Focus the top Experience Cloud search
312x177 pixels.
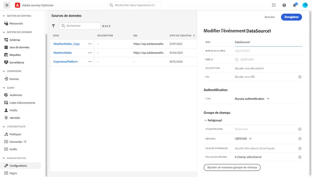click(x=134, y=5)
